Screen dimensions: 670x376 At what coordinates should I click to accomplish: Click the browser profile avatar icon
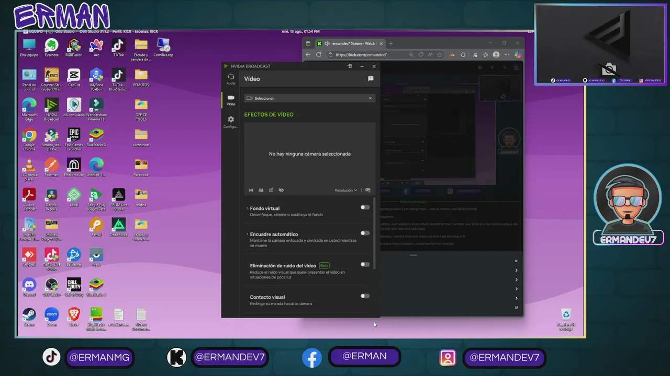(x=496, y=54)
